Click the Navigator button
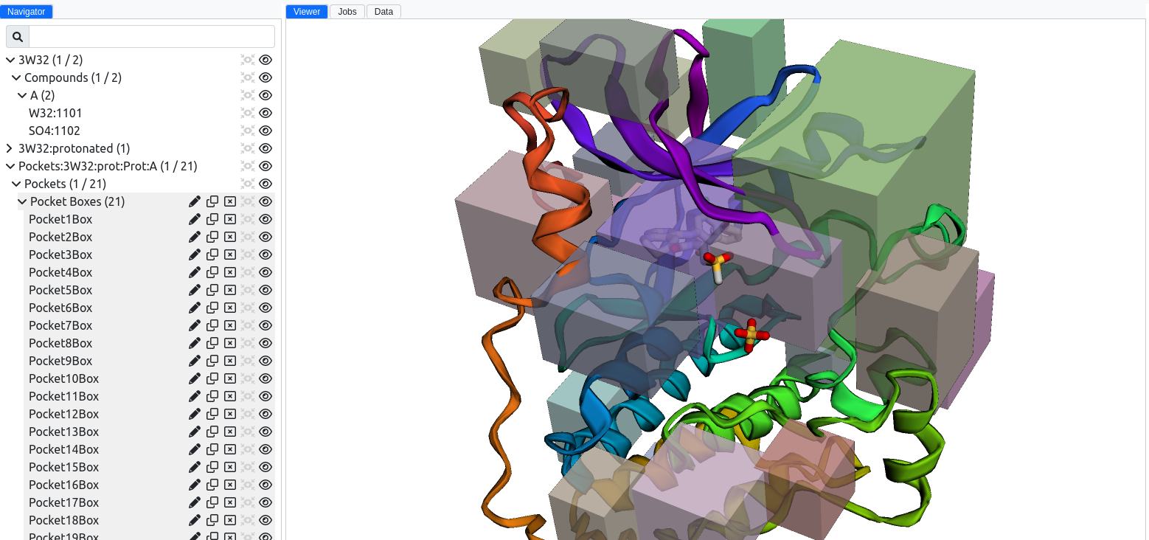The height and width of the screenshot is (540, 1149). [x=27, y=11]
